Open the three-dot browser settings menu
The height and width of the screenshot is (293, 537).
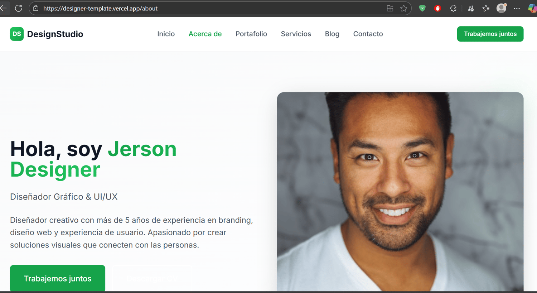click(517, 8)
